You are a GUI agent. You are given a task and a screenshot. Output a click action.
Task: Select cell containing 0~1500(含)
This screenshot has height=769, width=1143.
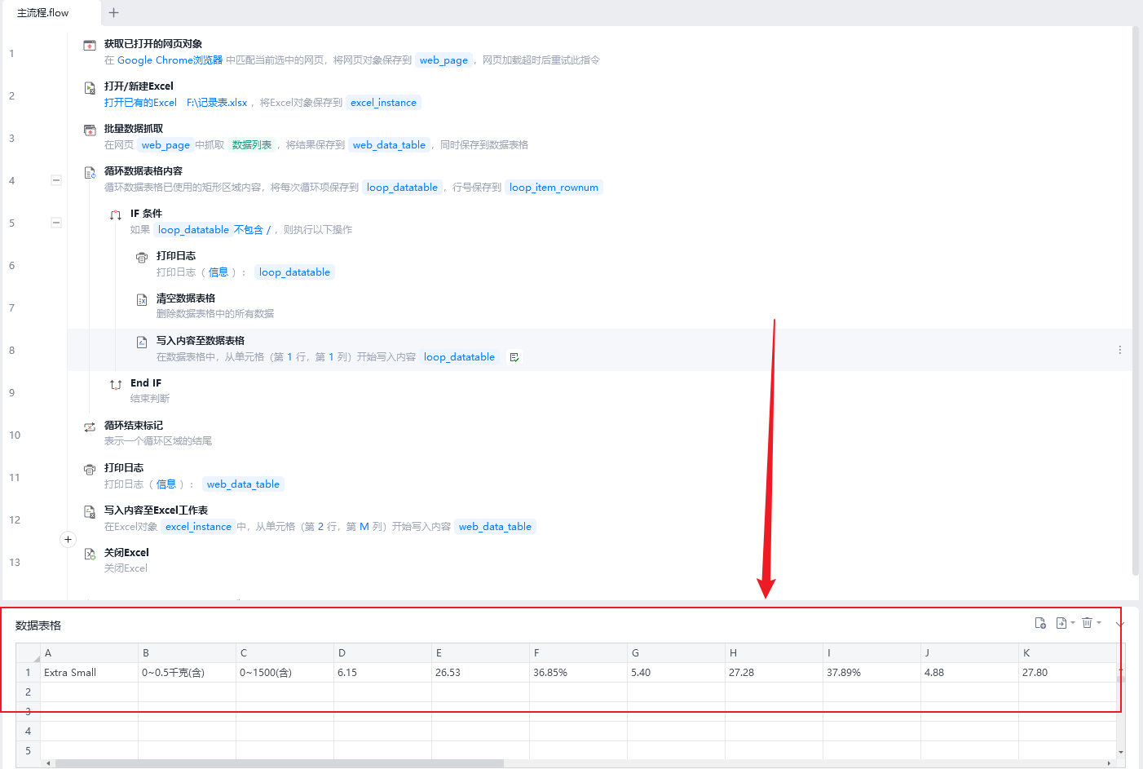pyautogui.click(x=285, y=673)
